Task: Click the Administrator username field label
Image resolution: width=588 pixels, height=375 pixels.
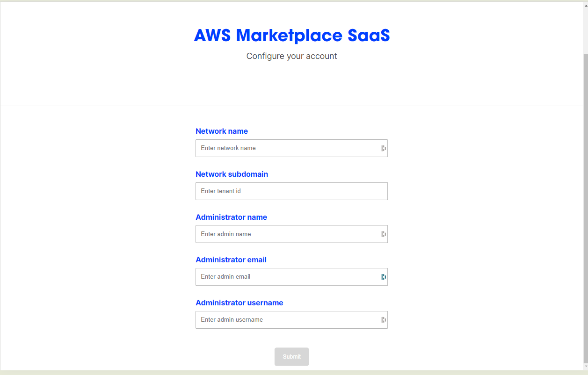Action: [239, 303]
